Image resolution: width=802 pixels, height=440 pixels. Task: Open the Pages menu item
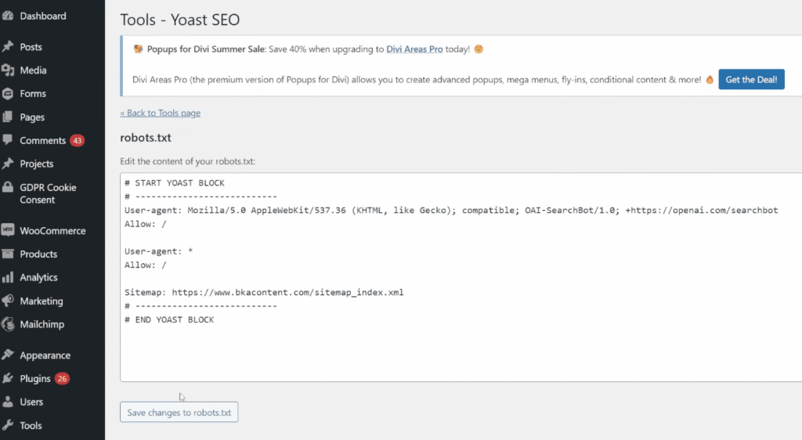32,117
